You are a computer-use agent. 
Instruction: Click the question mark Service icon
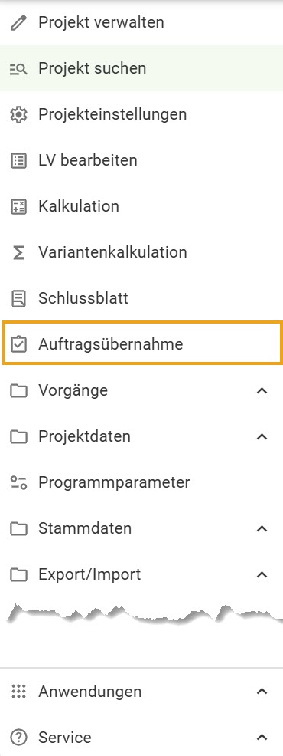[18, 737]
